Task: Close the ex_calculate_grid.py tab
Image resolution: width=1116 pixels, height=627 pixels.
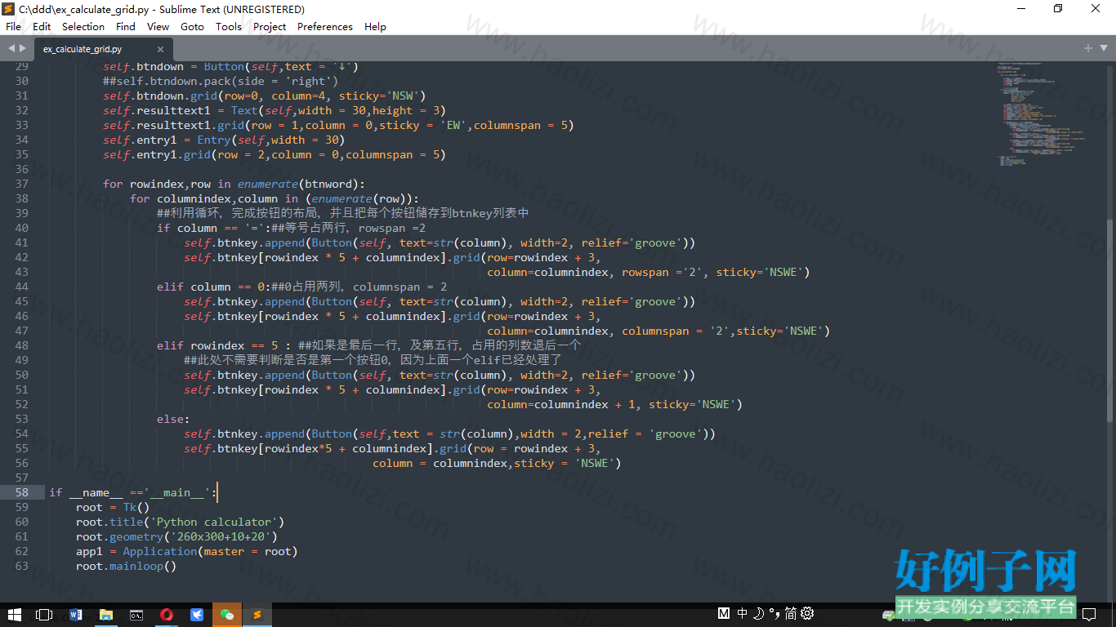Action: (160, 49)
